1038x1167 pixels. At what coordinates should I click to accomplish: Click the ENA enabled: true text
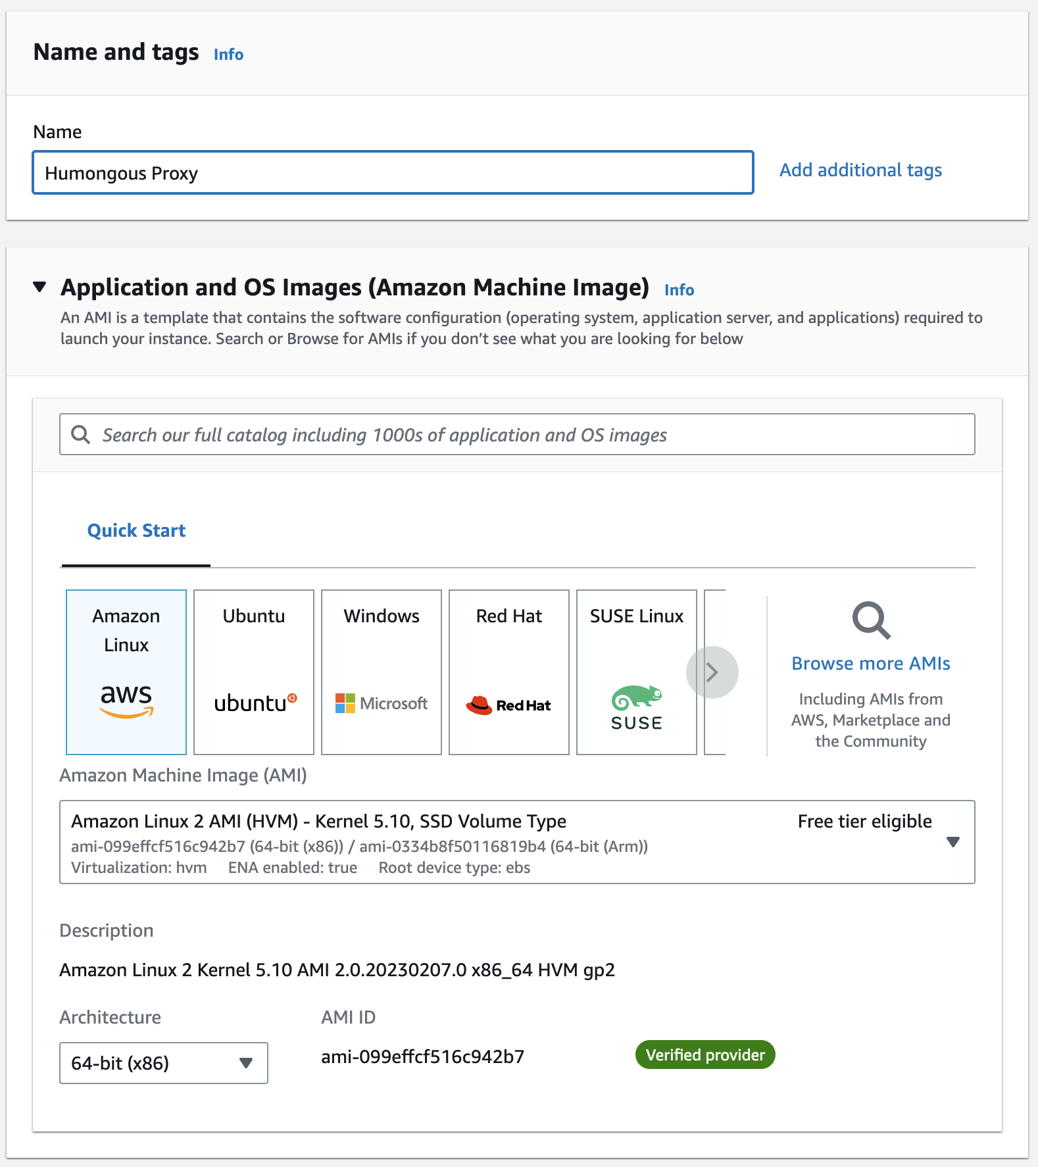point(293,867)
